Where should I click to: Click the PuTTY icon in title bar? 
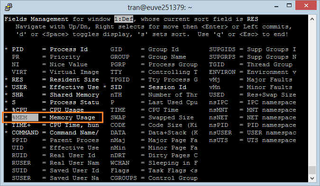(9, 7)
